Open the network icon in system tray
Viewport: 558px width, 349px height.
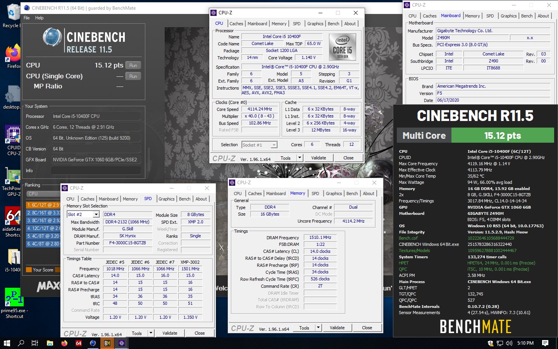pyautogui.click(x=500, y=343)
